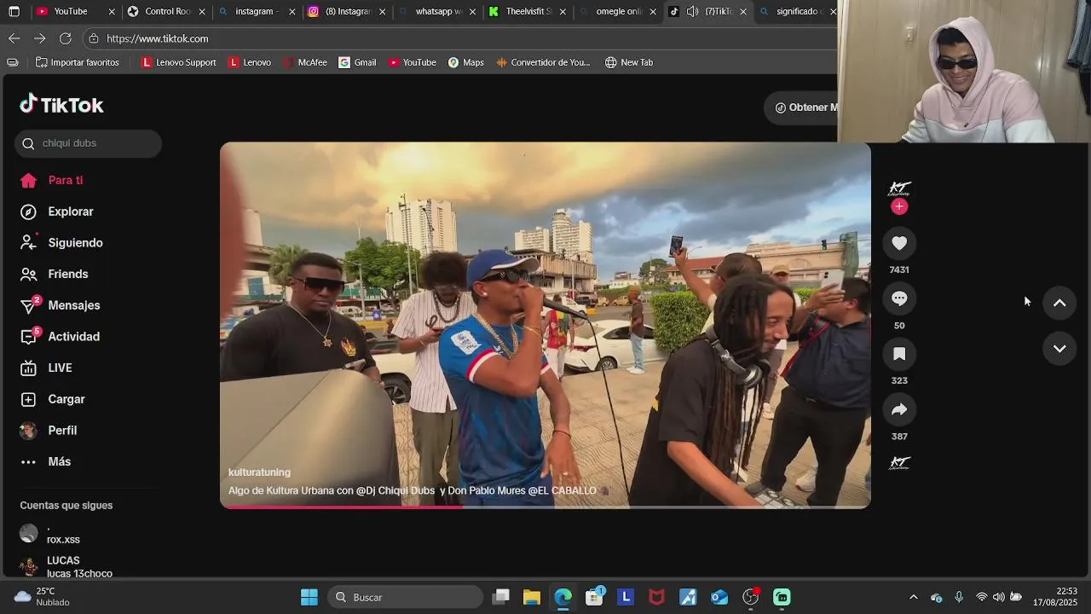1091x614 pixels.
Task: Share the video with the arrow icon
Action: (899, 410)
